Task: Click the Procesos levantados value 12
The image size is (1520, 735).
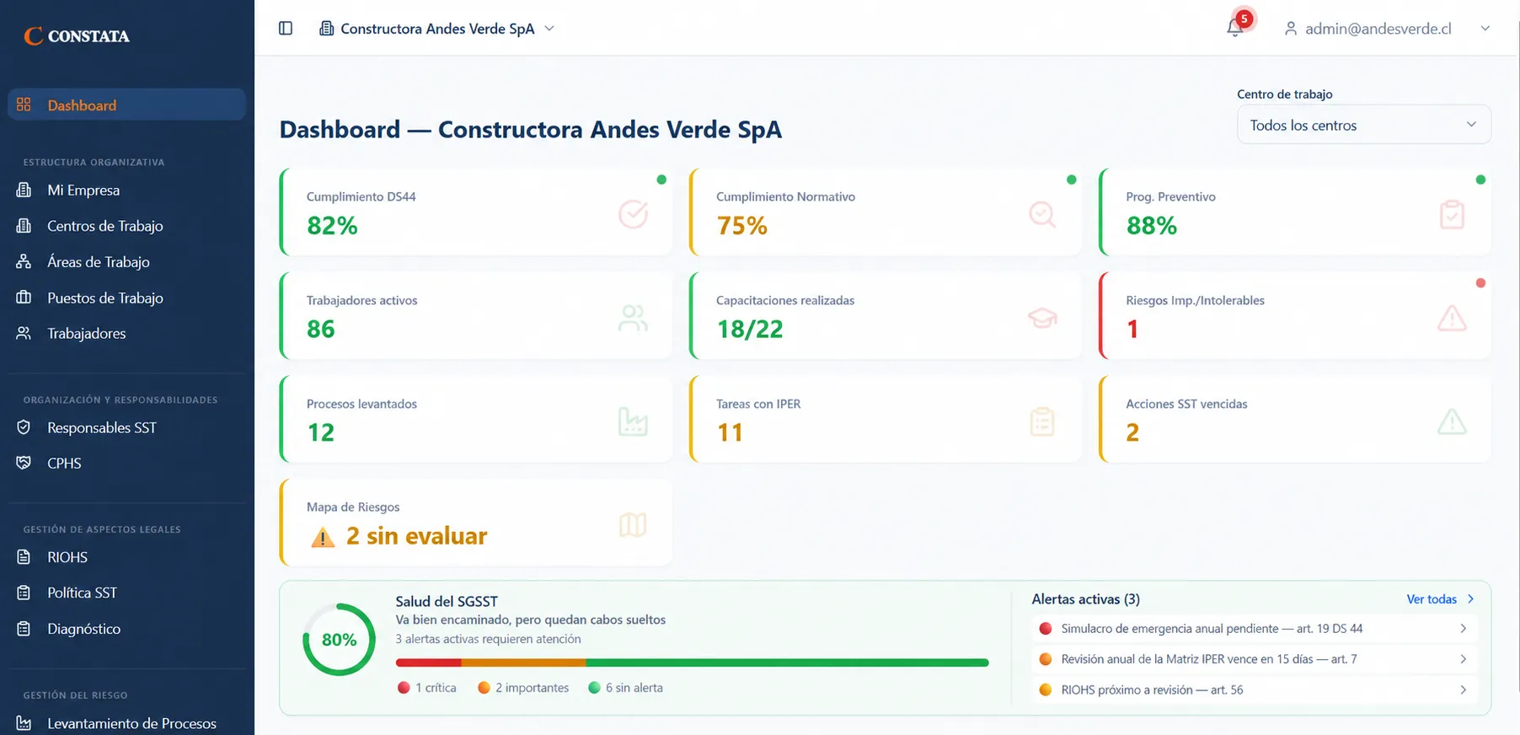Action: pos(321,432)
